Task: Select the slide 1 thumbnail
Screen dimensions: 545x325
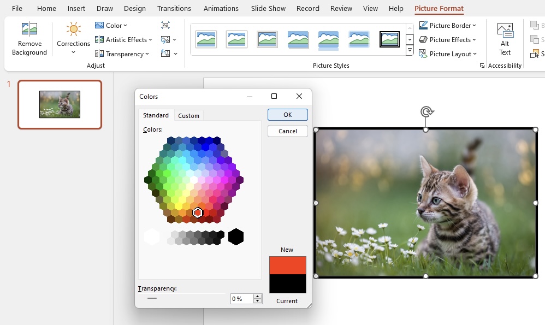Action: pyautogui.click(x=60, y=105)
